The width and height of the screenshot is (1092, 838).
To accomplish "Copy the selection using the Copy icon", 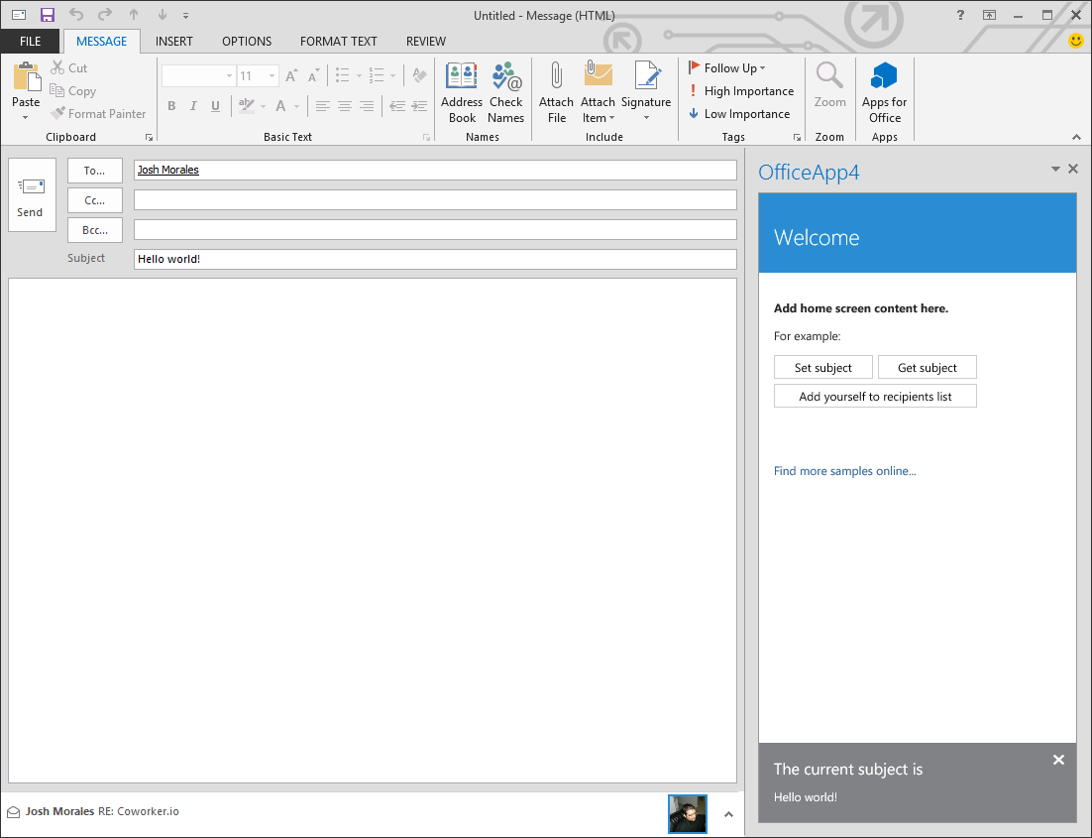I will point(57,90).
